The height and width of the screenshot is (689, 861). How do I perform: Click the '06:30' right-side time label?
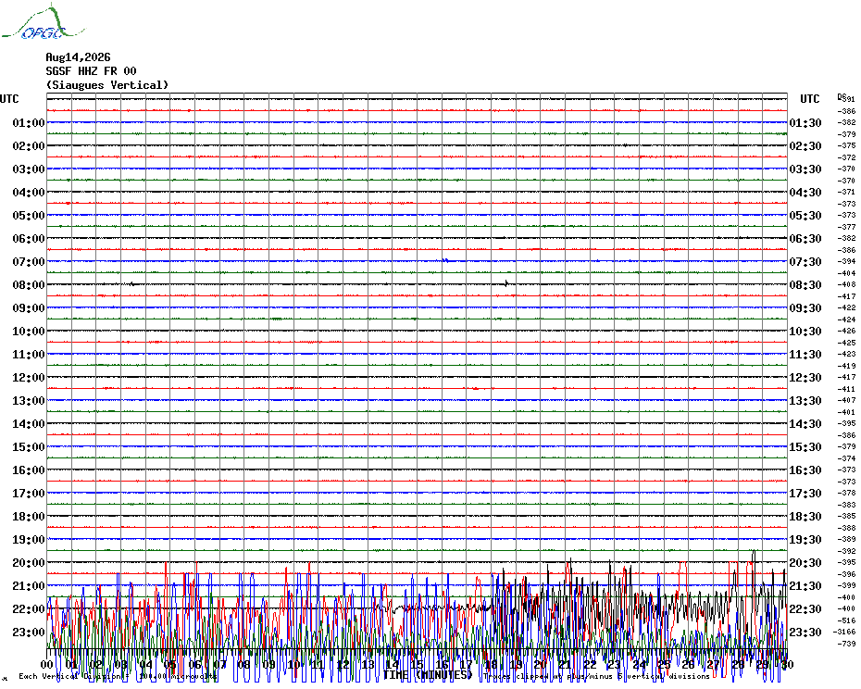click(805, 238)
